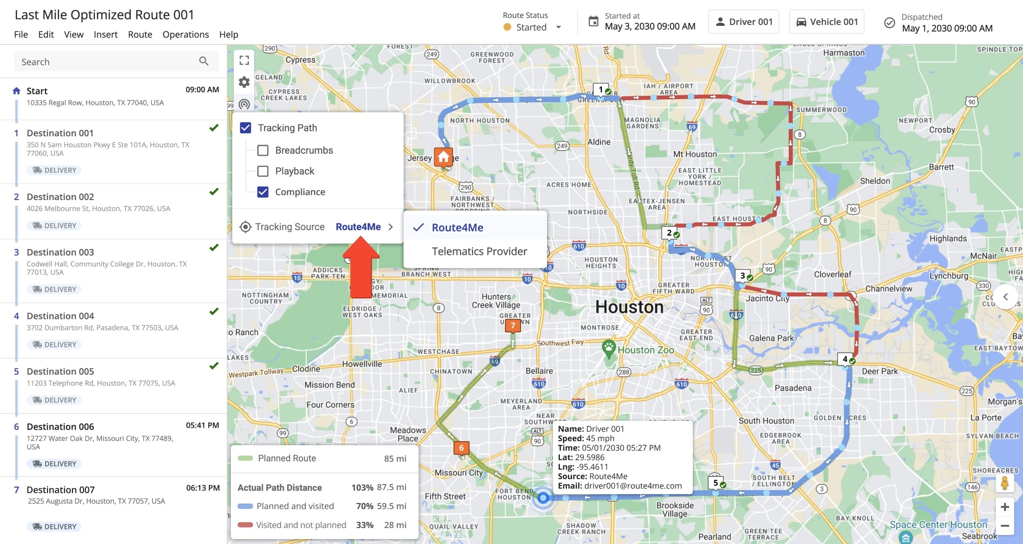Select Telematics Provider as tracking source
This screenshot has width=1023, height=544.
click(x=479, y=251)
